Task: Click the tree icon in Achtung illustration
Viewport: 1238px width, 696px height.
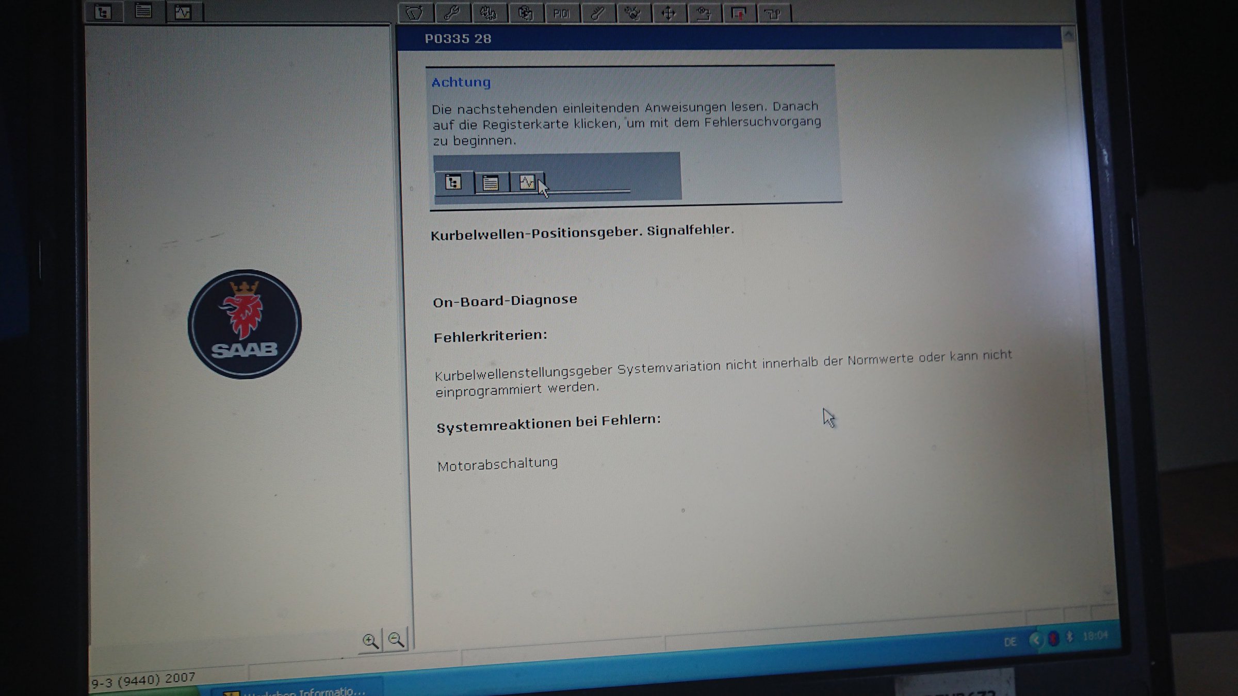Action: (453, 182)
